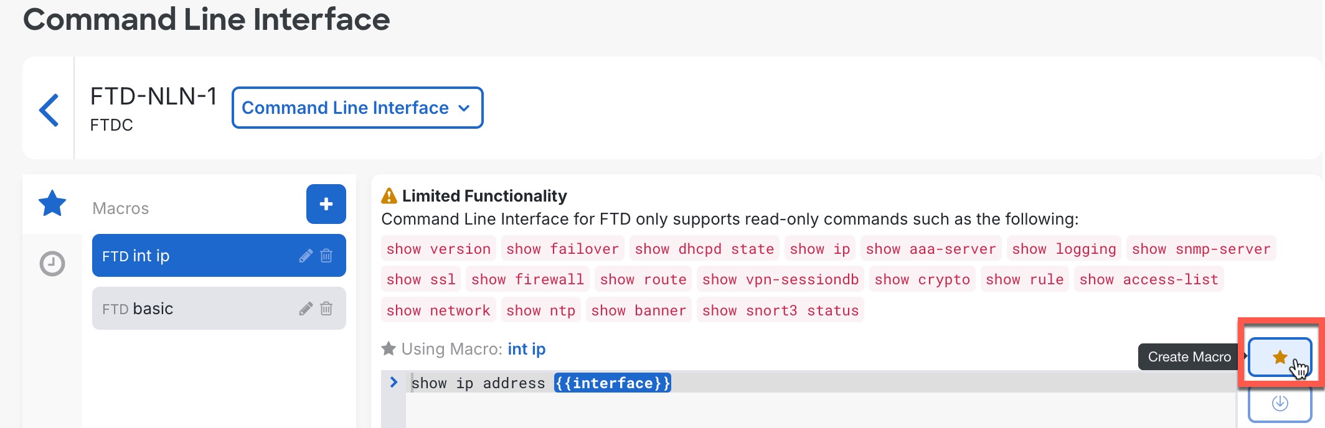1325x428 pixels.
Task: Expand the command line chevron in editor
Action: click(x=394, y=383)
